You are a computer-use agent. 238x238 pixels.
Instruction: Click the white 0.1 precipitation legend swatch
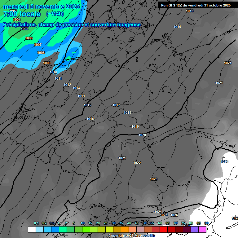(32, 229)
